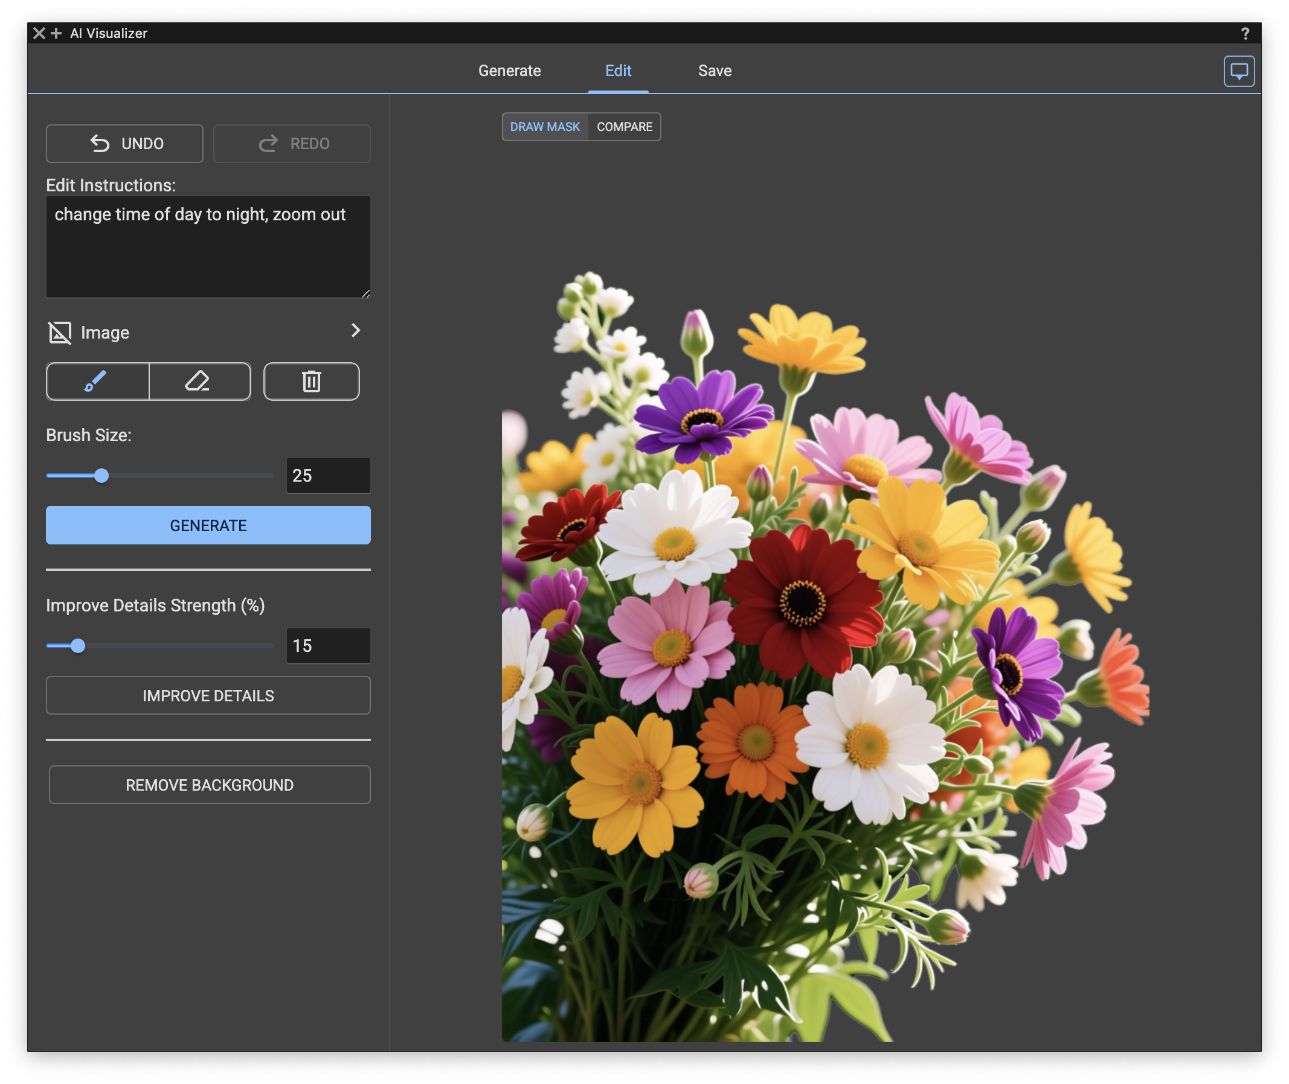Click the trash icon to clear mask
The height and width of the screenshot is (1084, 1289).
click(x=311, y=381)
